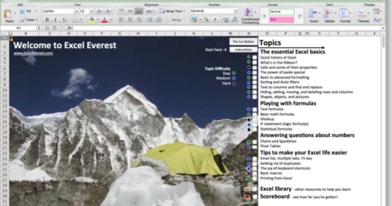Screen dimensions: 392x206
Task: Toggle Bold formatting
Action: [47, 20]
